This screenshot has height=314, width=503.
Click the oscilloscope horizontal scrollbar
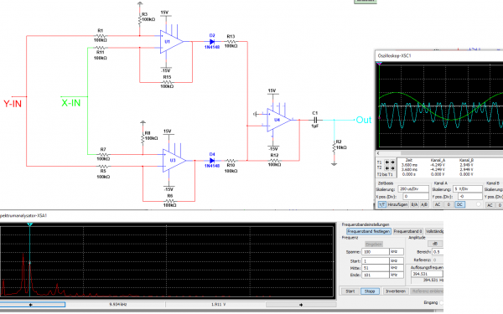click(x=439, y=153)
